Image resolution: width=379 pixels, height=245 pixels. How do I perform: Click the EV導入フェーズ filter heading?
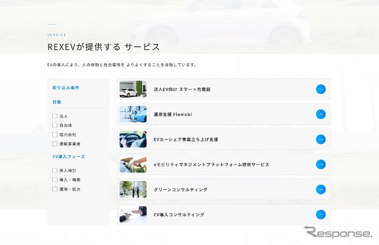point(69,157)
